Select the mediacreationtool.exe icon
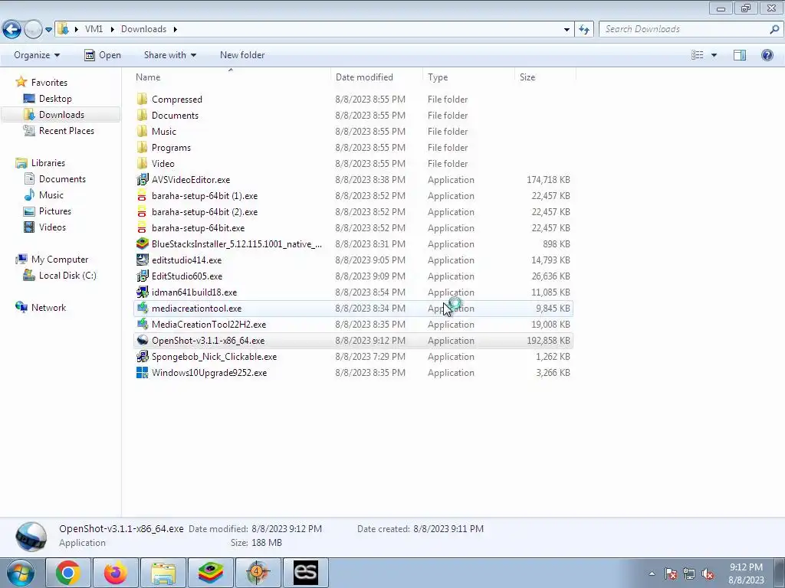This screenshot has width=785, height=588. [x=142, y=308]
